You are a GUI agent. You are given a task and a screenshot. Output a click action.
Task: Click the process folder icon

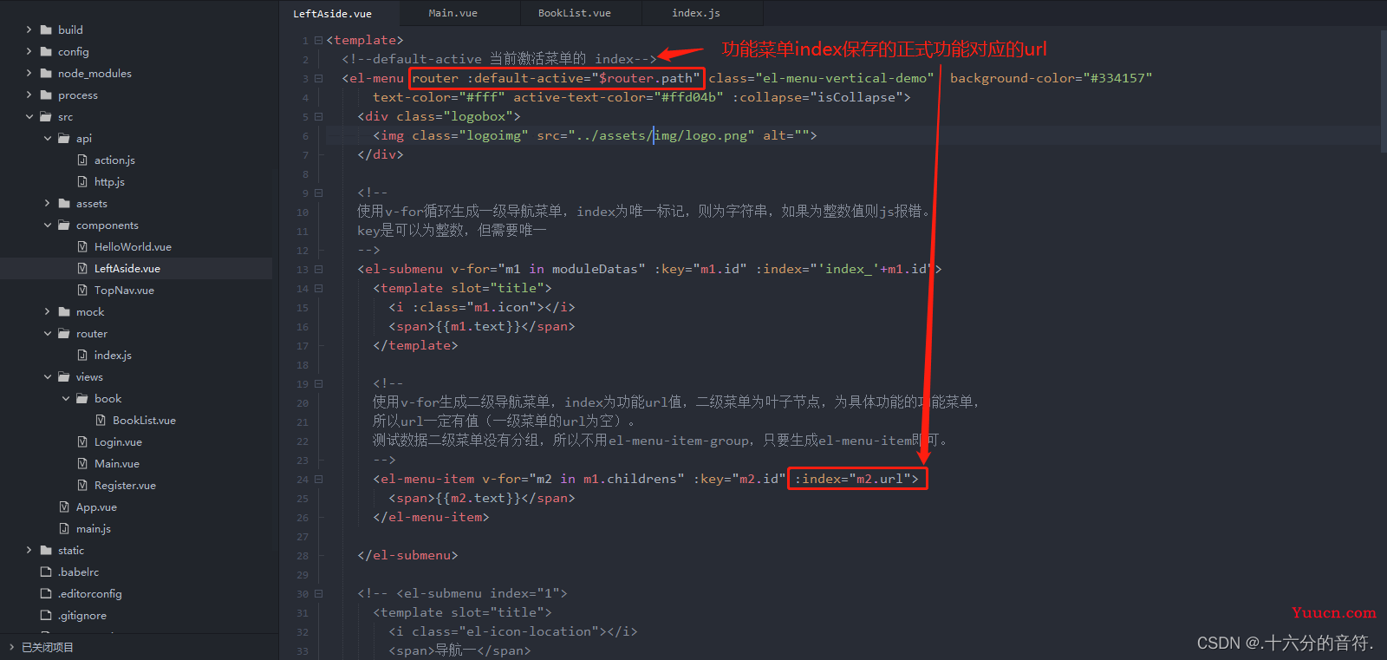point(46,95)
